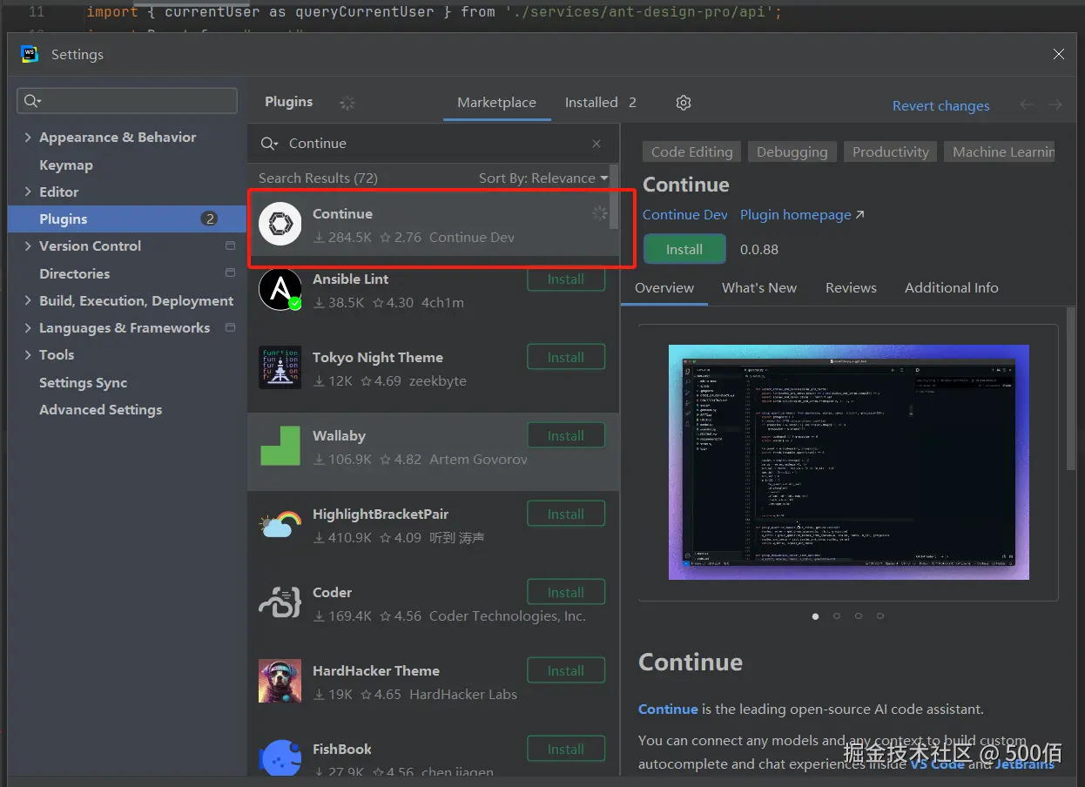1085x787 pixels.
Task: Navigate forward with the right arrow
Action: coord(1055,104)
